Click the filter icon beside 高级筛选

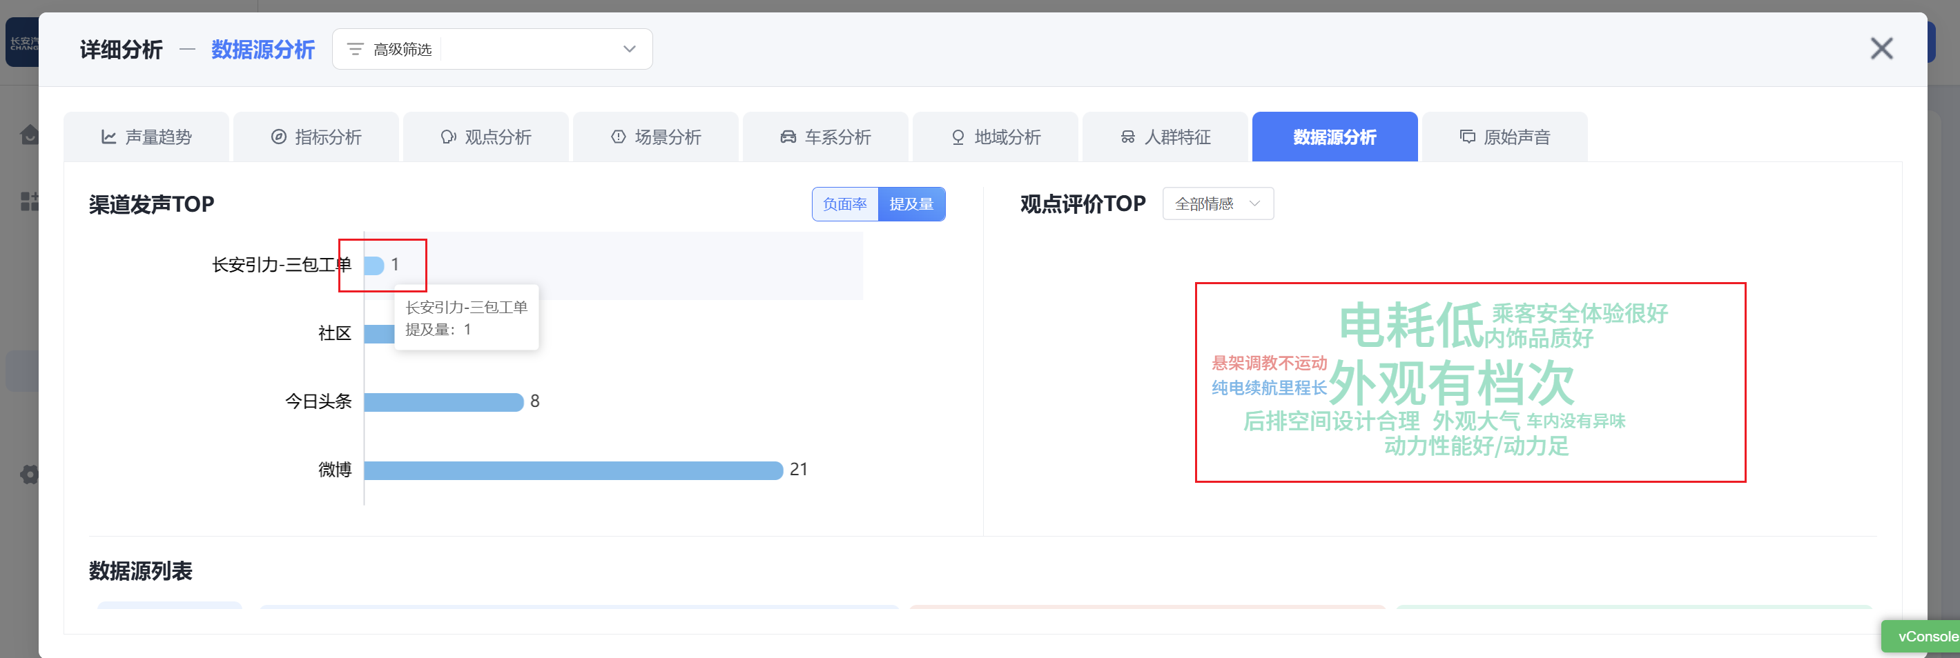pos(355,50)
